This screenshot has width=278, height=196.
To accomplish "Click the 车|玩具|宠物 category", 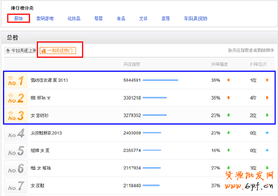I will (195, 19).
